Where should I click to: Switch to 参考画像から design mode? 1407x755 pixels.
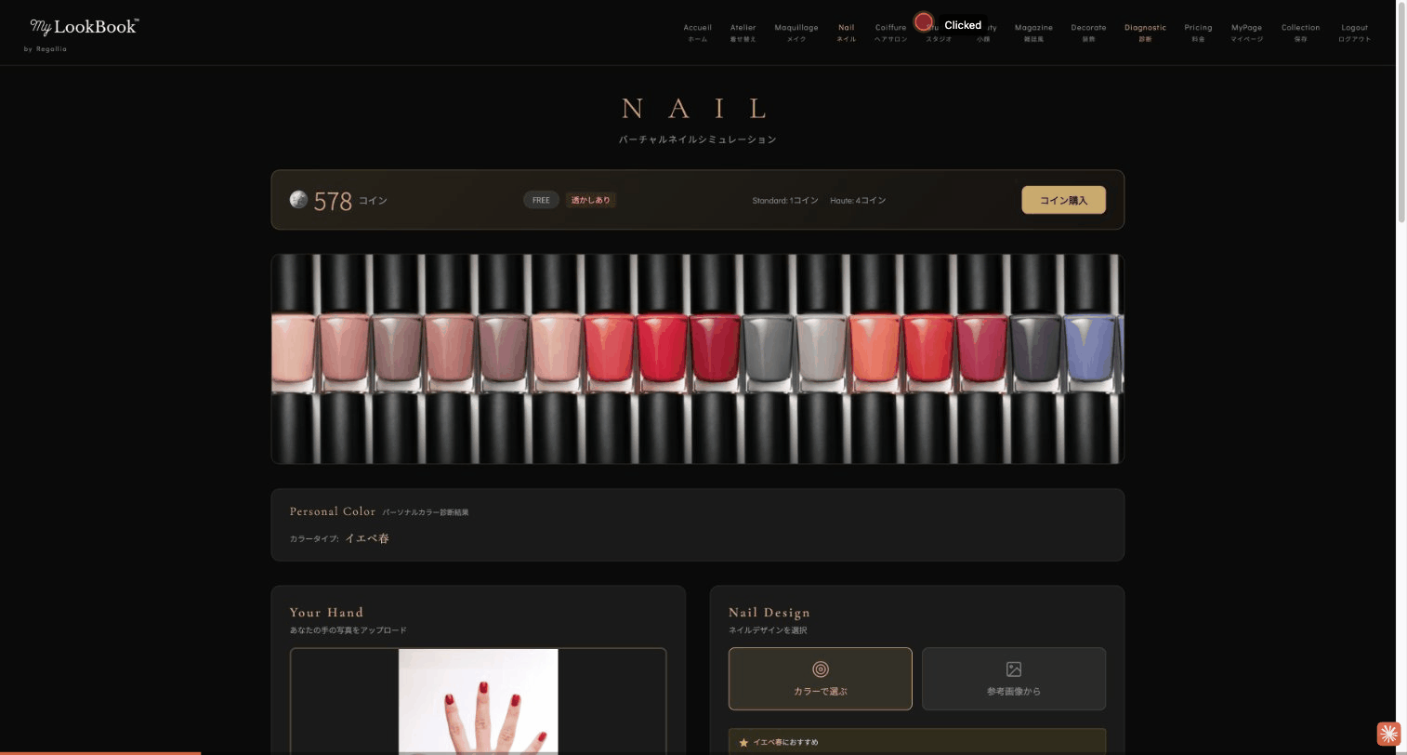[1014, 679]
